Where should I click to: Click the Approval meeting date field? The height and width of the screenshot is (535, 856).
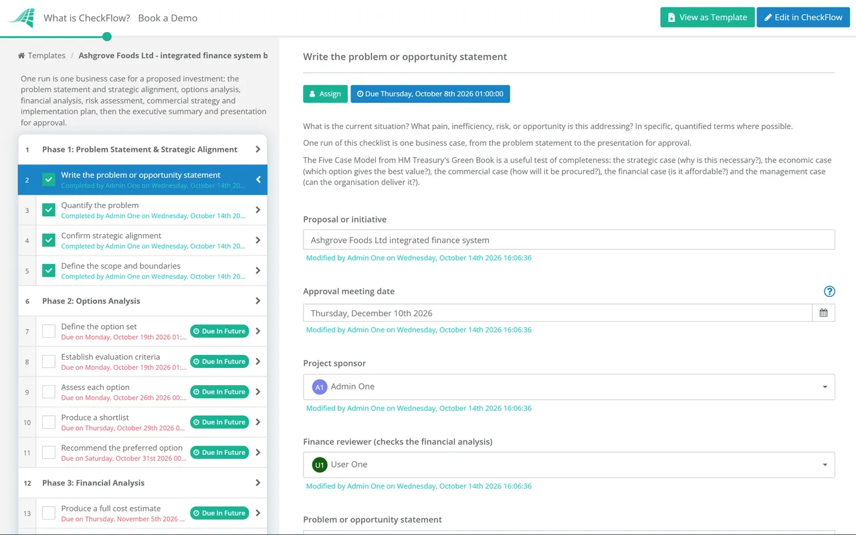click(558, 313)
